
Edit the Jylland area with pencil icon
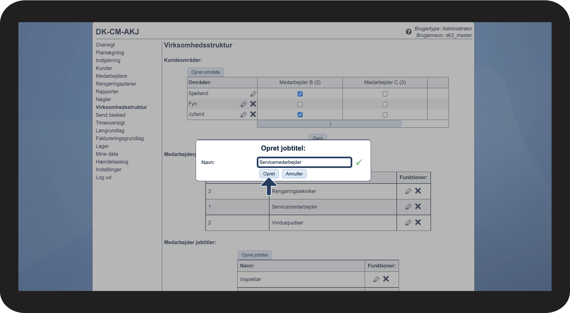coord(244,114)
